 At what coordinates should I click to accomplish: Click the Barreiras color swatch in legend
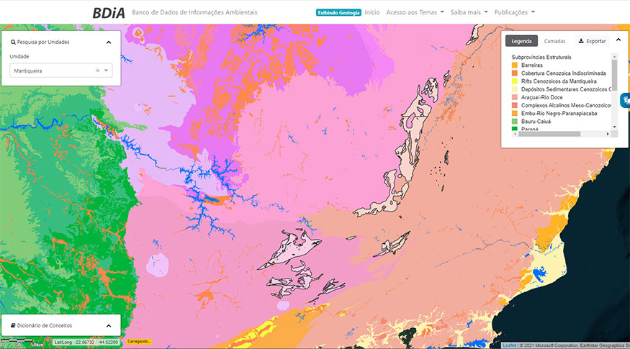pos(514,65)
